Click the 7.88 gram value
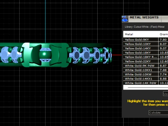The width and height of the screenshot is (168, 126). (x=163, y=70)
